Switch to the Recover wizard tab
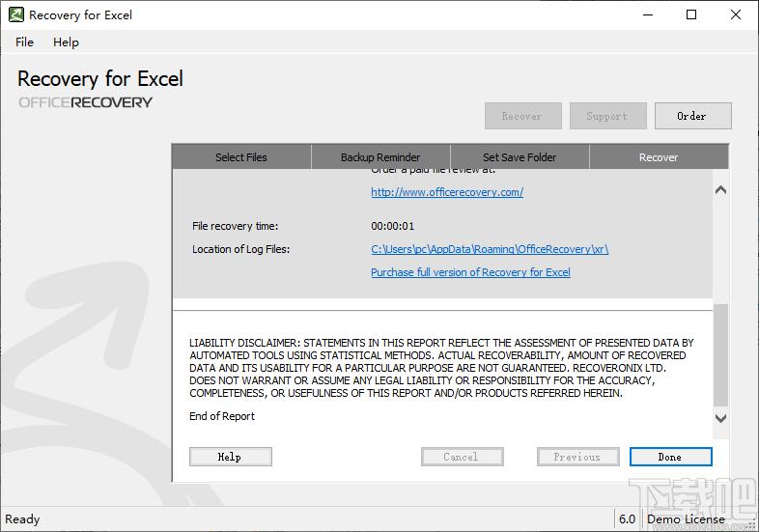This screenshot has height=532, width=759. click(x=659, y=156)
